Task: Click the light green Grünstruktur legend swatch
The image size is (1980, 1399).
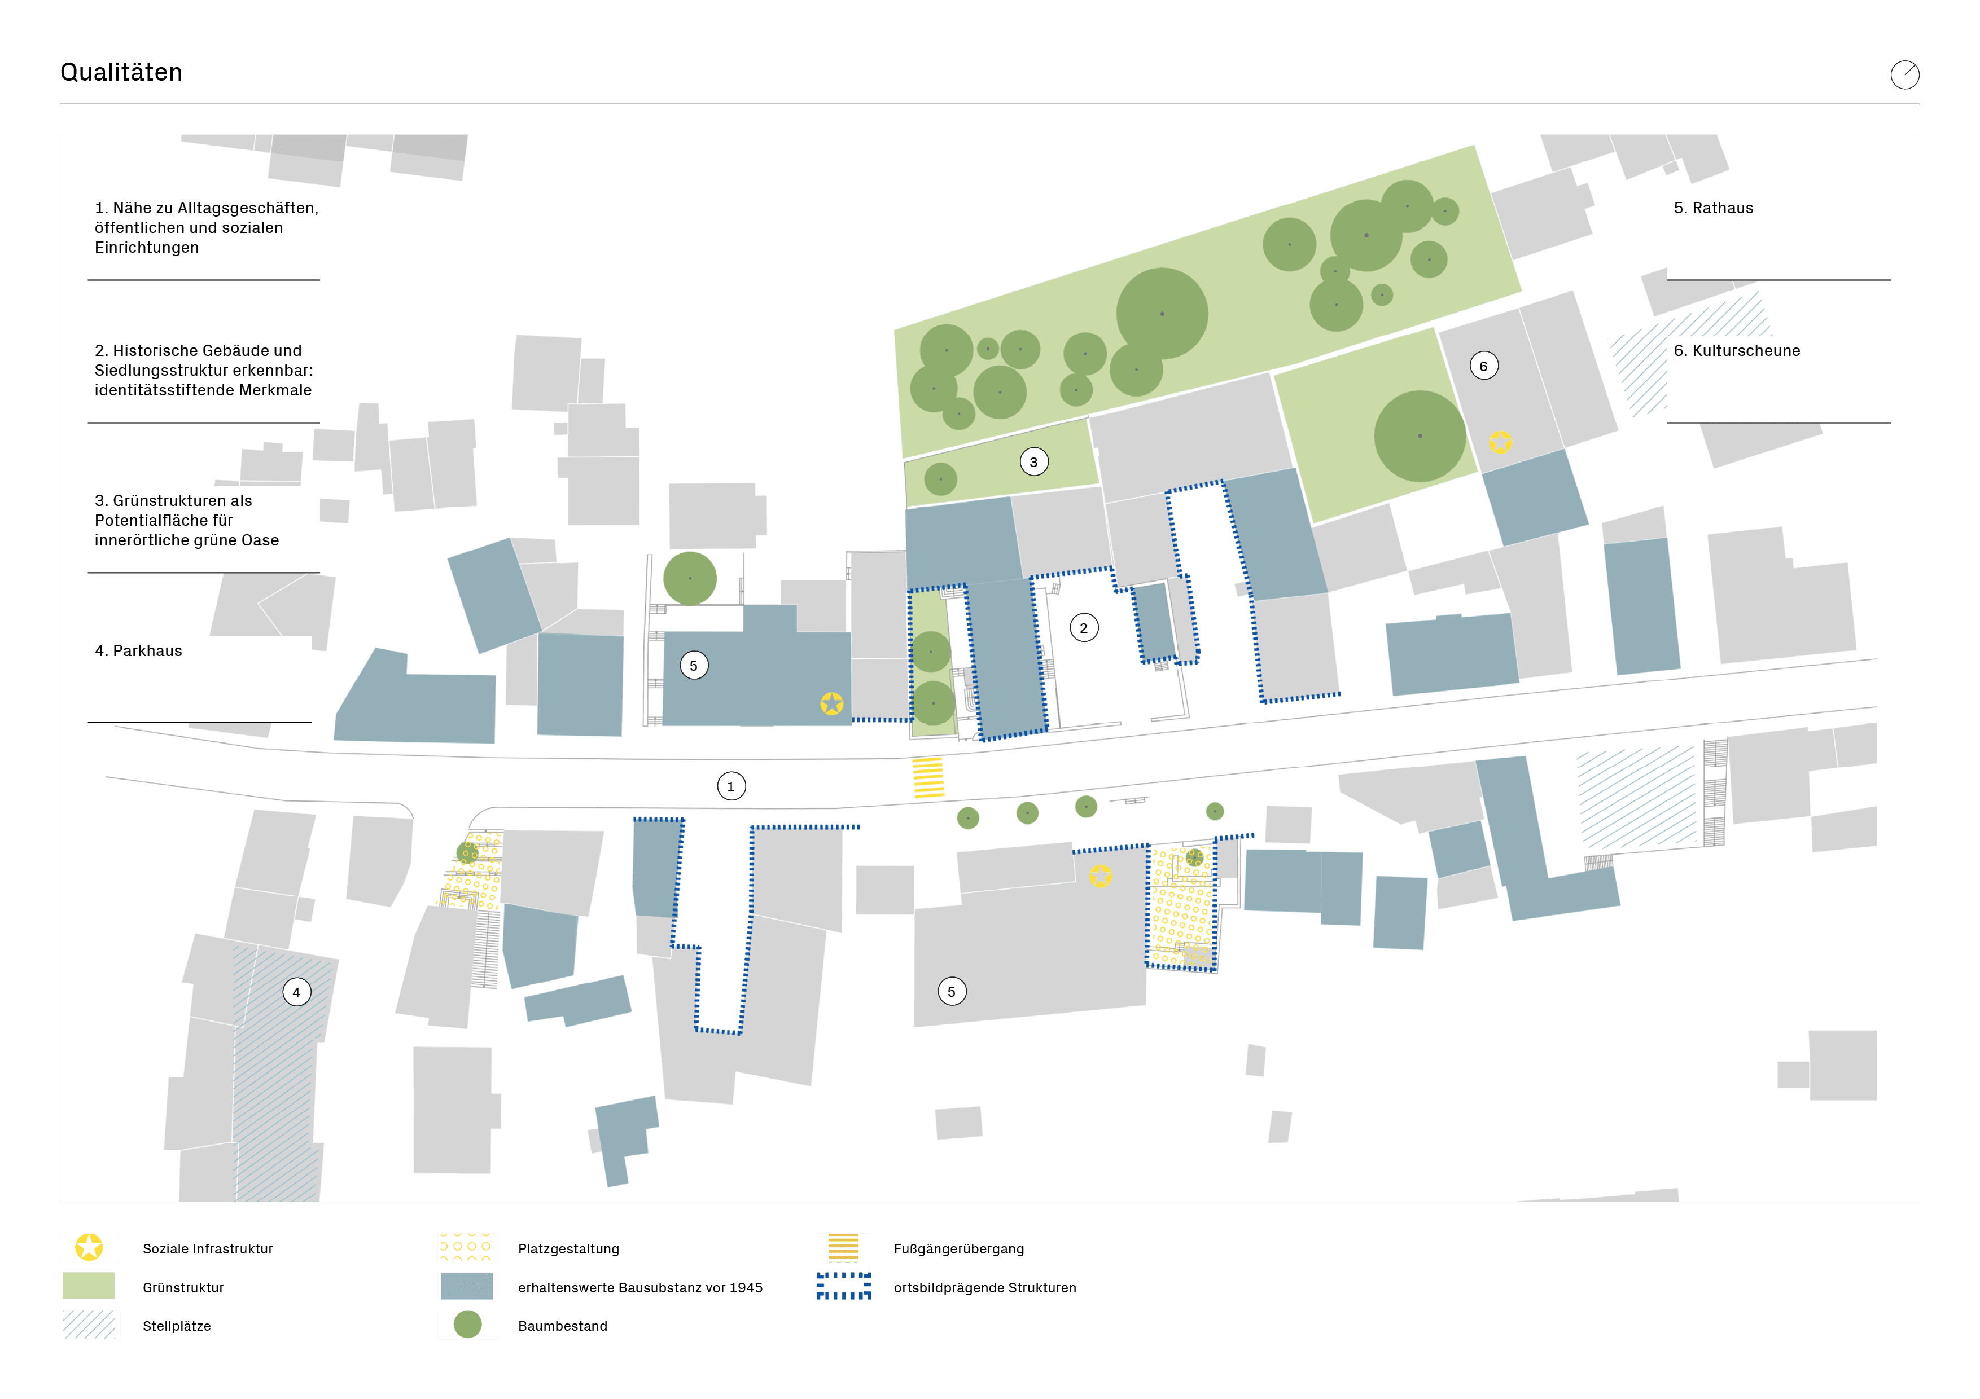Action: (x=89, y=1286)
